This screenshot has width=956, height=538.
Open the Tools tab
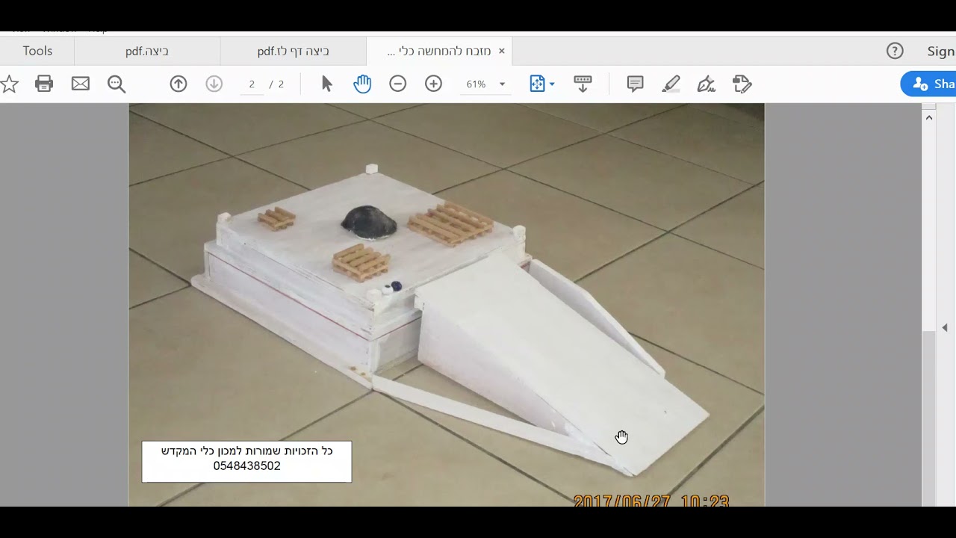(x=37, y=51)
